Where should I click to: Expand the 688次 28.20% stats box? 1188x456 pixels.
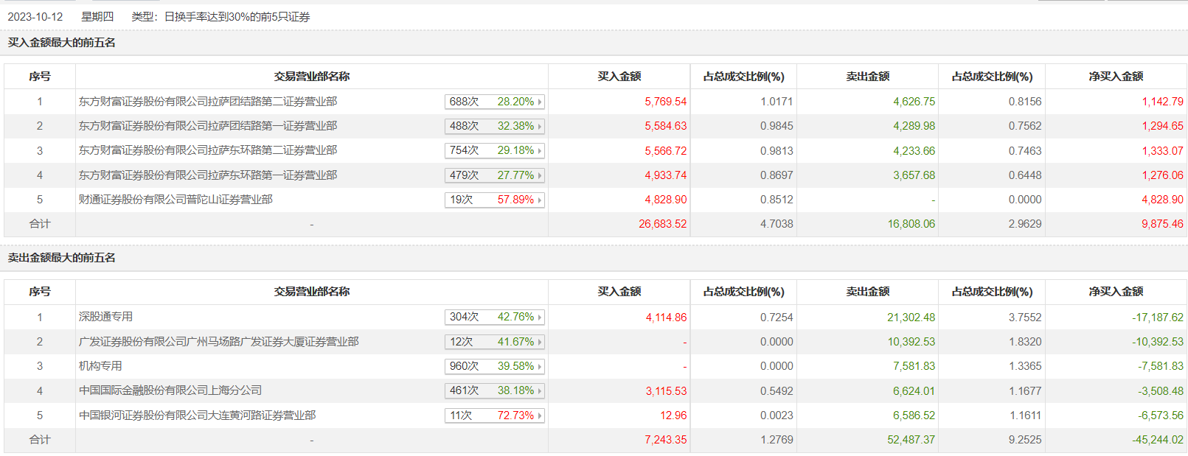click(494, 102)
